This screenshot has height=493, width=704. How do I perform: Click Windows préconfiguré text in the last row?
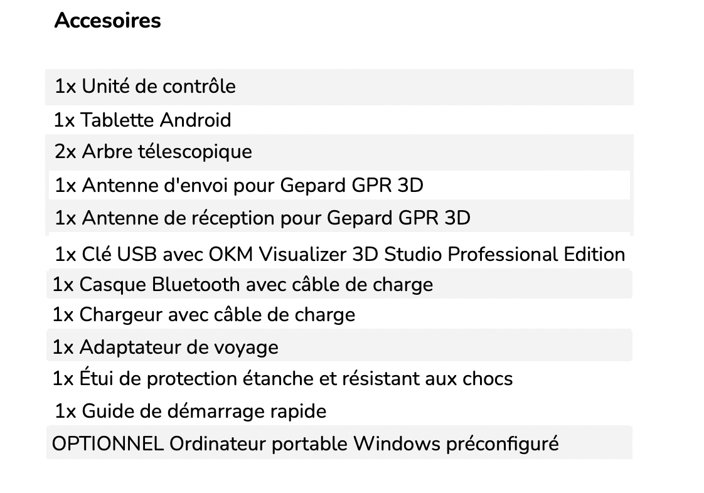click(456, 443)
